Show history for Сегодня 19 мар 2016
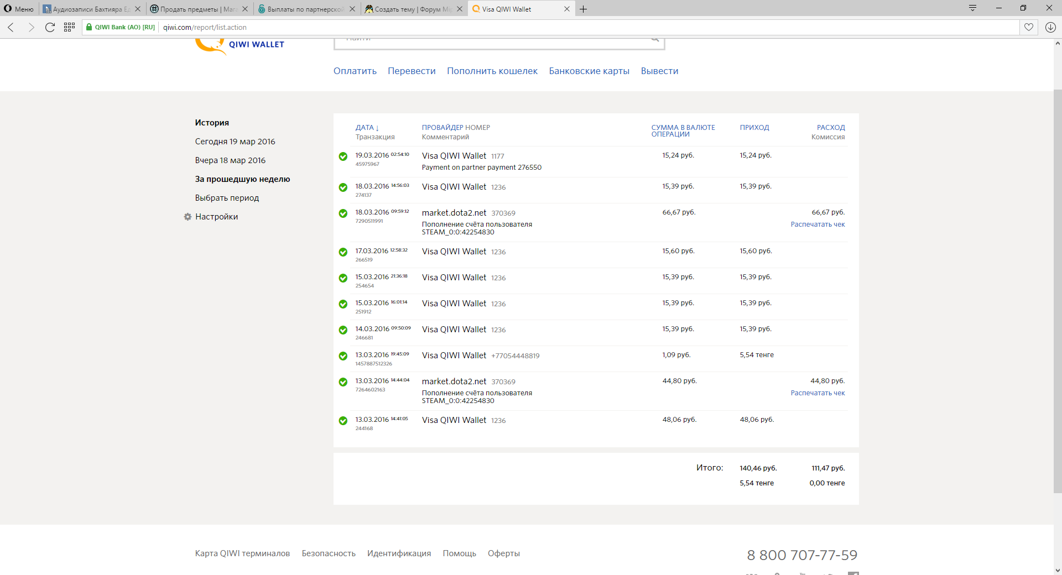Image resolution: width=1062 pixels, height=575 pixels. pos(235,142)
